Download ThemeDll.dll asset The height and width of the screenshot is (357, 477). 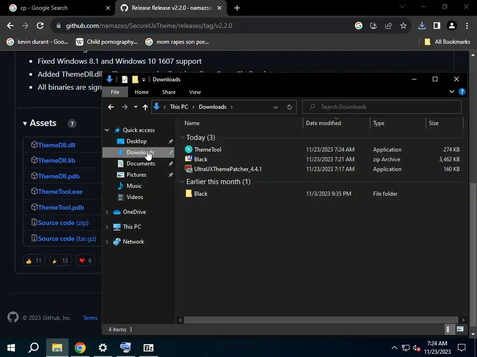click(x=56, y=145)
